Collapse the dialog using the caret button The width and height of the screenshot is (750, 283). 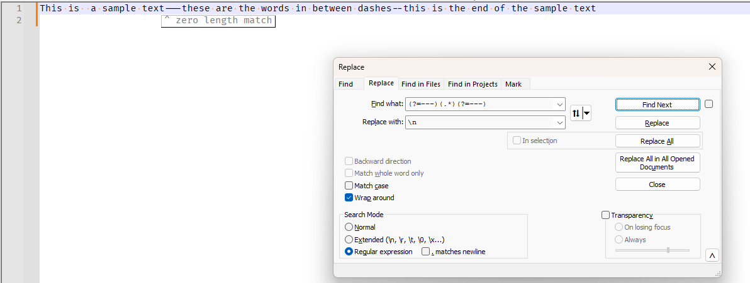(712, 255)
